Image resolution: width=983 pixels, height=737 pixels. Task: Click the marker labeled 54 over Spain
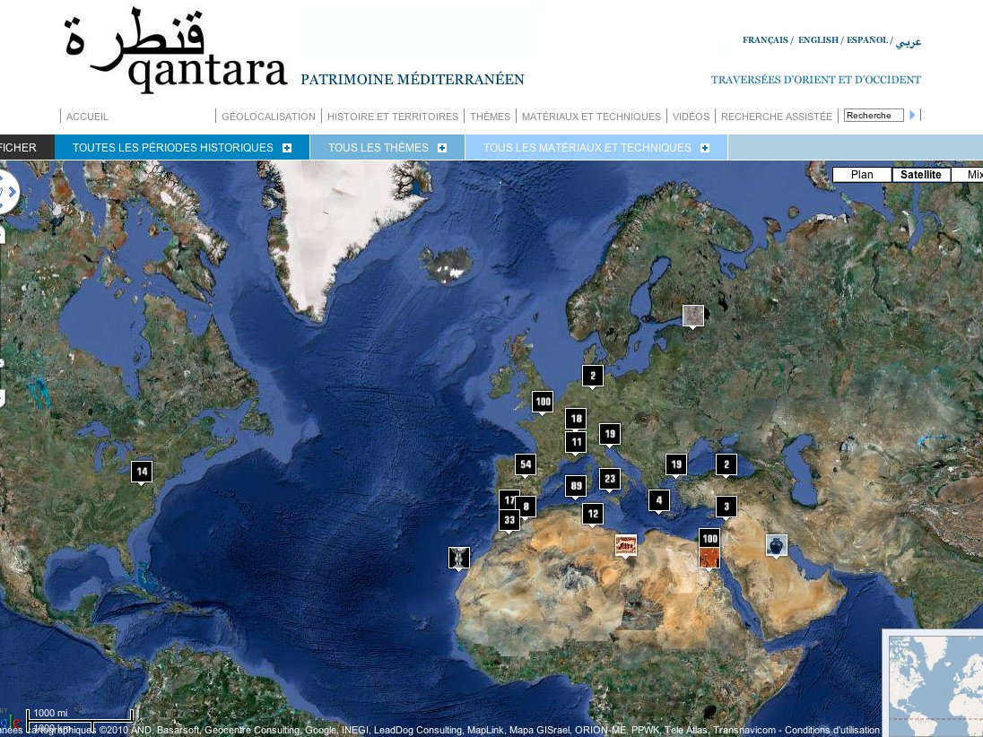(x=526, y=464)
